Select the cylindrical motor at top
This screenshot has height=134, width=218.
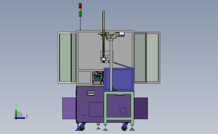pos(122,35)
